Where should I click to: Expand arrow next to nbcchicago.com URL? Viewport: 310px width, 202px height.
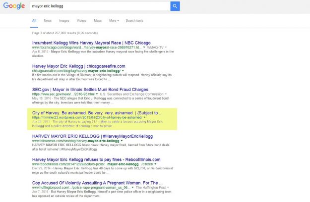(144, 48)
